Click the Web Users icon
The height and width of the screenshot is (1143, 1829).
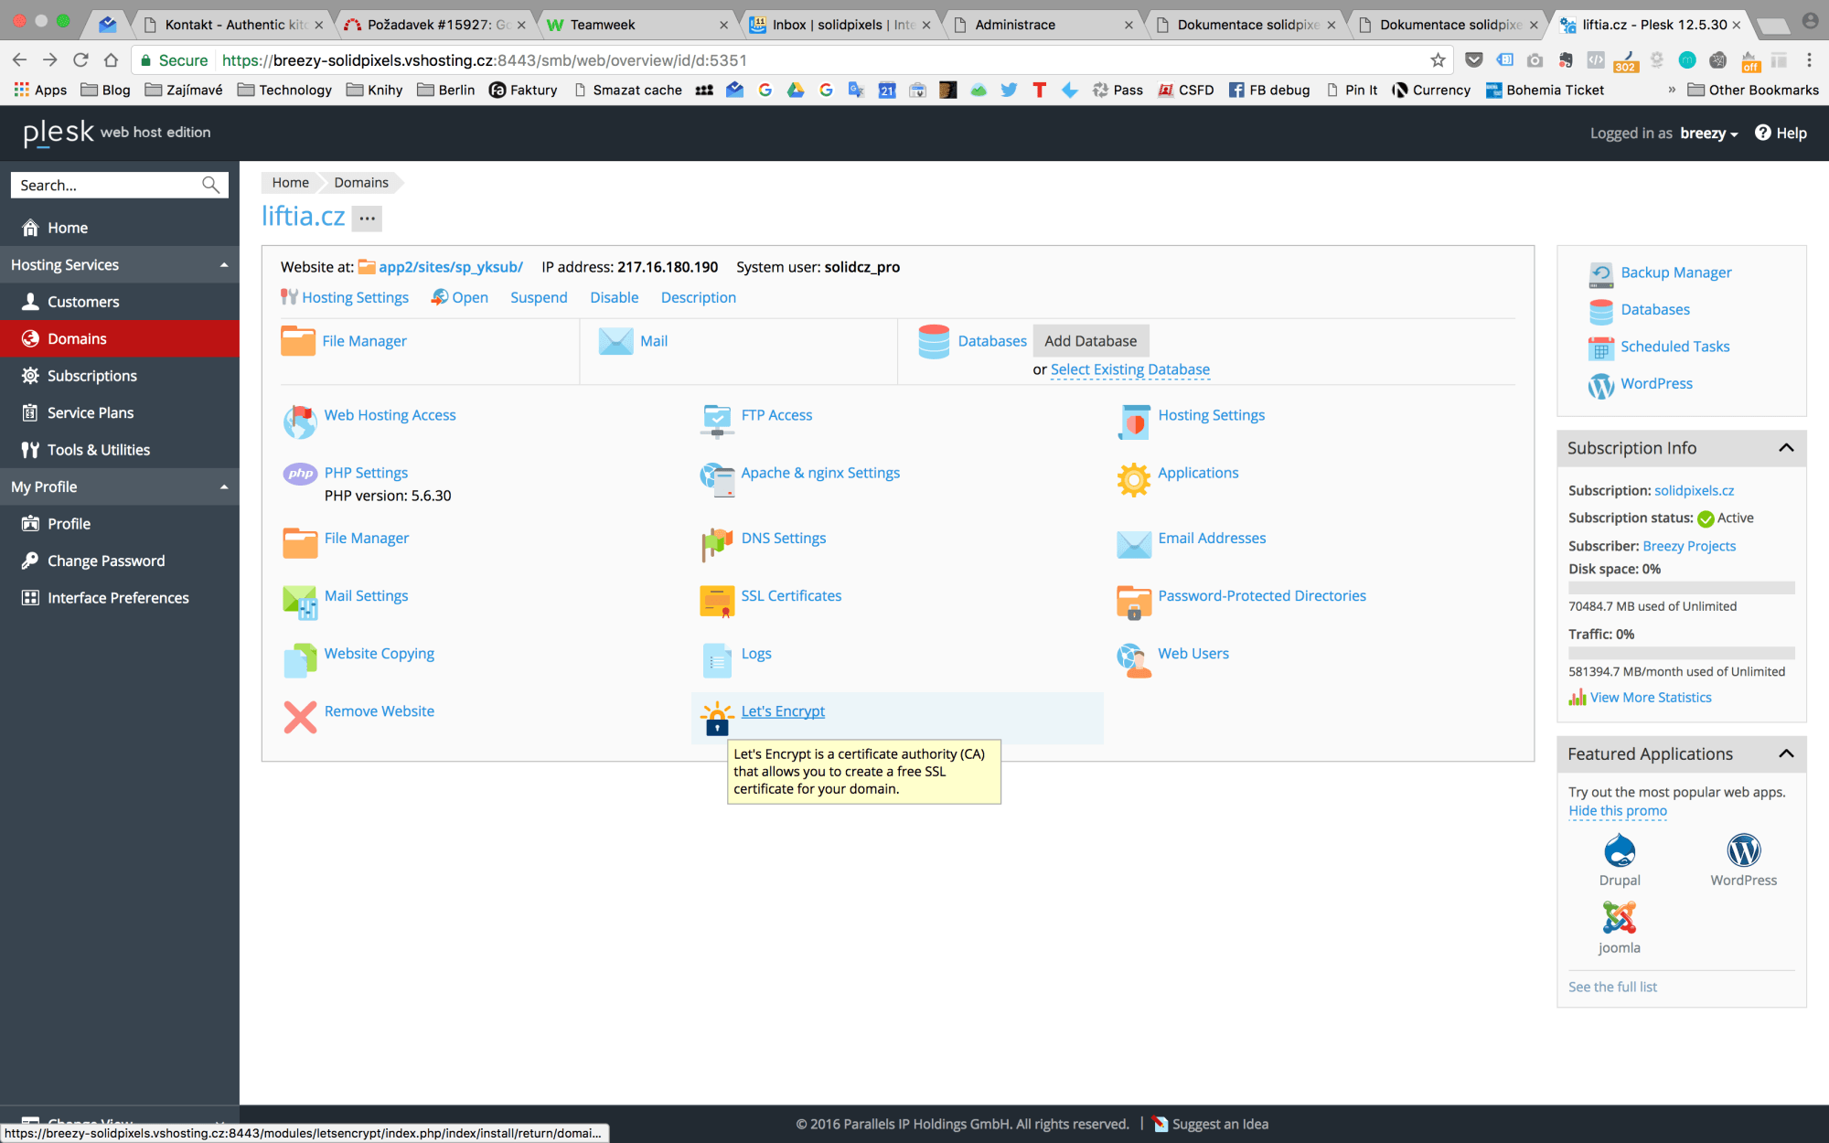pos(1134,659)
